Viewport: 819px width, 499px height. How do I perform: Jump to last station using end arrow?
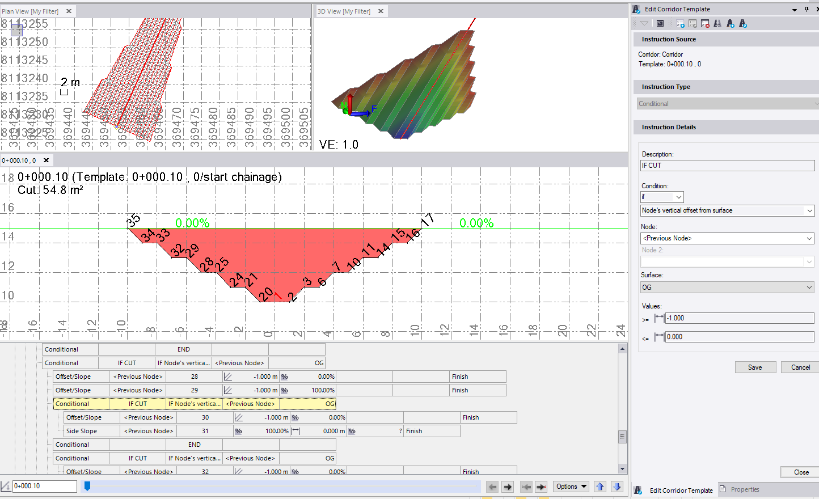click(x=541, y=487)
